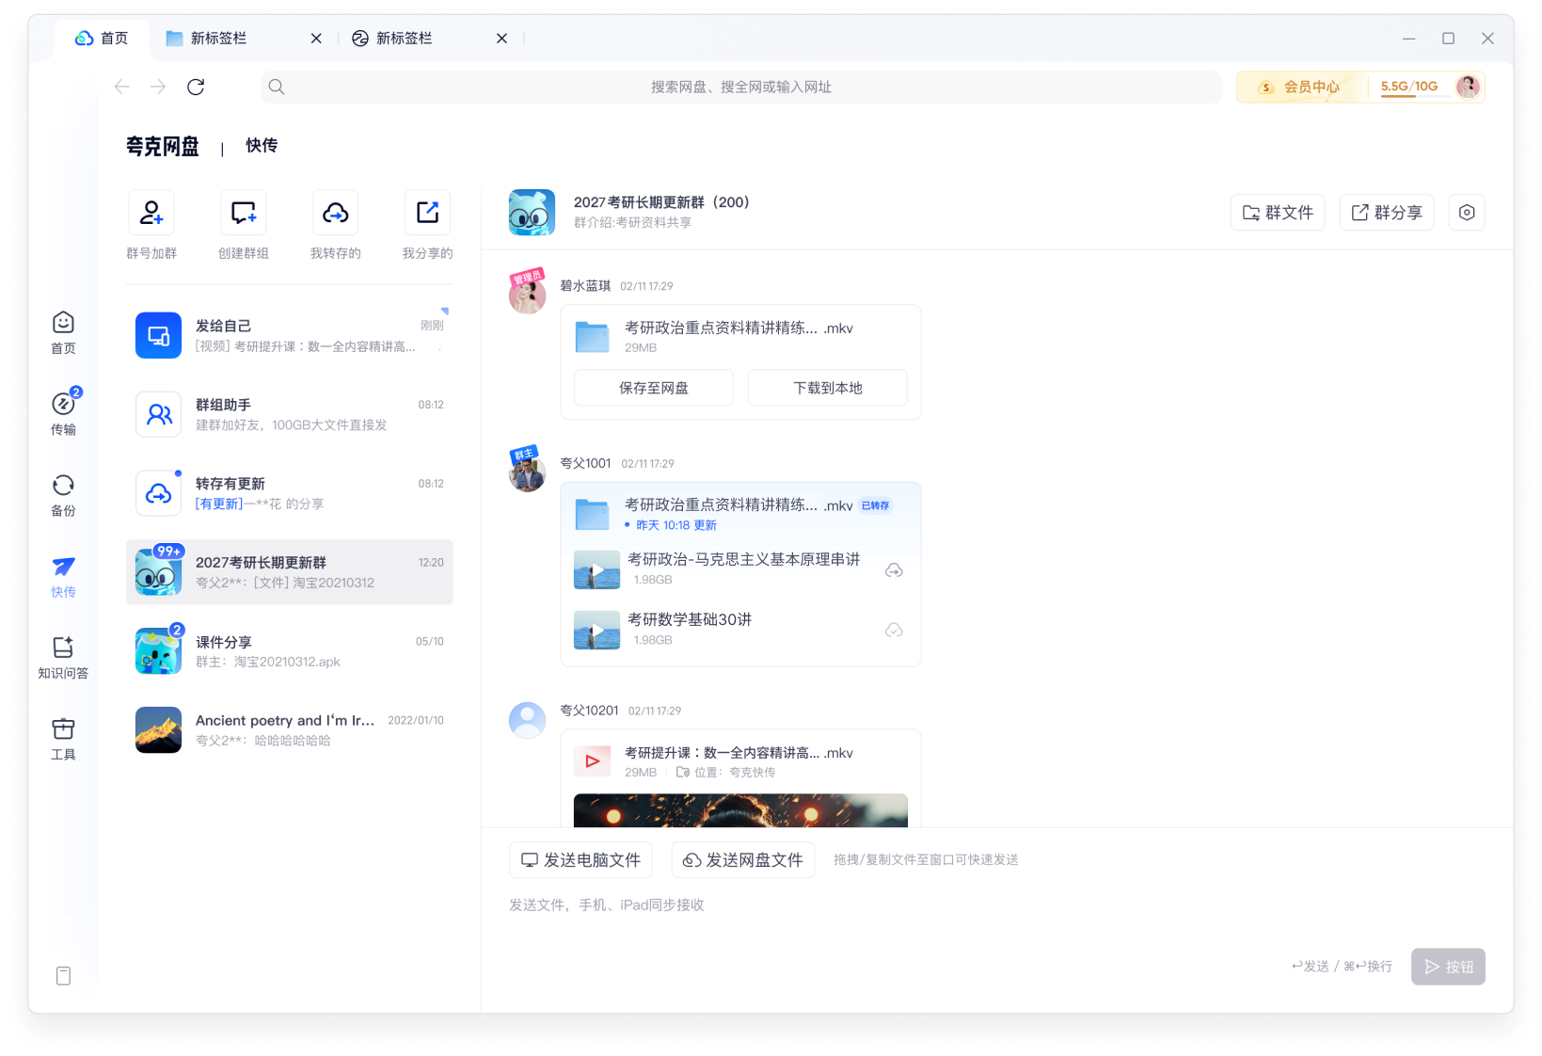
Task: Click 昨天 10:18 更新 update link
Action: (676, 525)
